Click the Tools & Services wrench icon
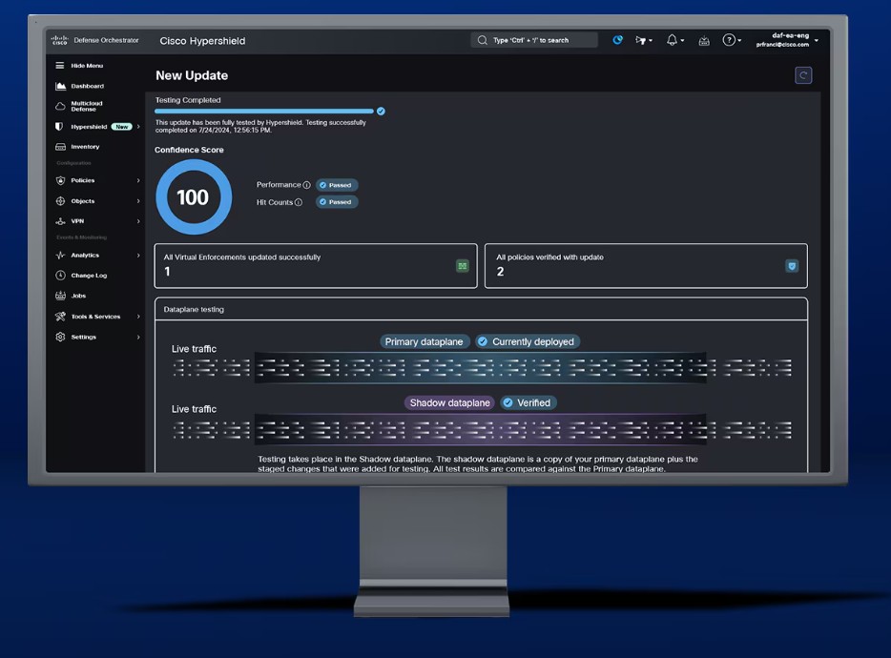 pos(60,317)
